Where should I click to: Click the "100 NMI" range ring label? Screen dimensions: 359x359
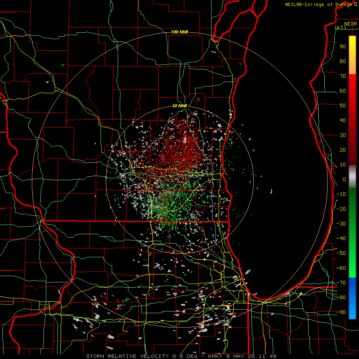point(179,32)
